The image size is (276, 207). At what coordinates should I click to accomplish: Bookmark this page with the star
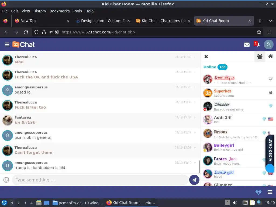click(259, 32)
